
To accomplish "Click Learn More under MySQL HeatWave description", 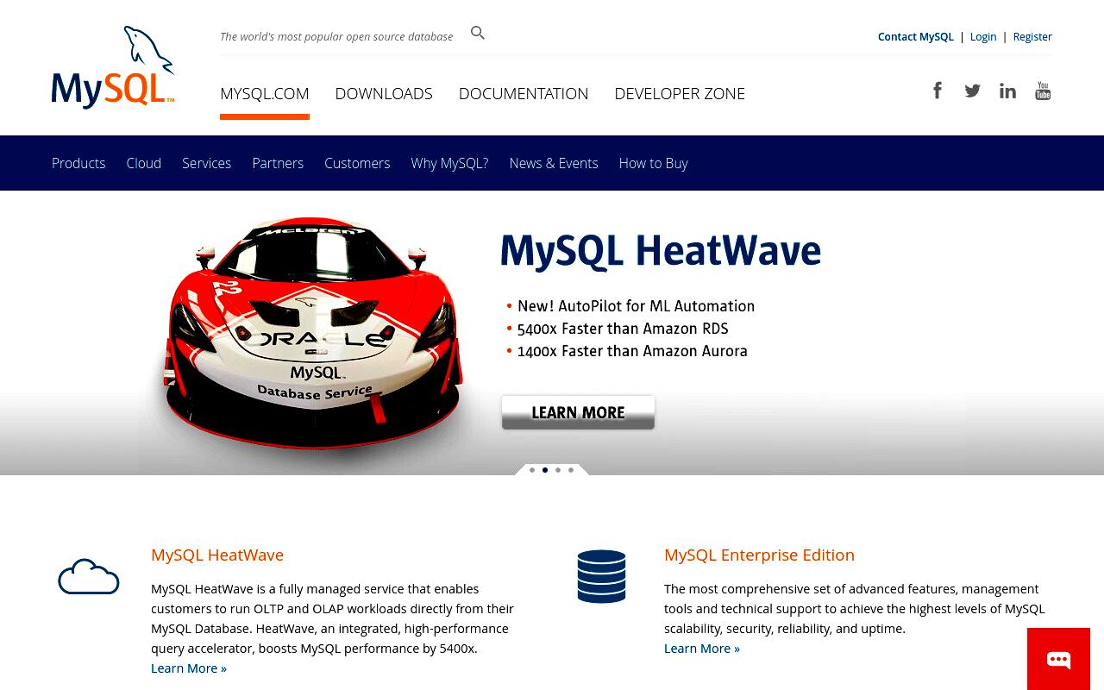I will 189,668.
